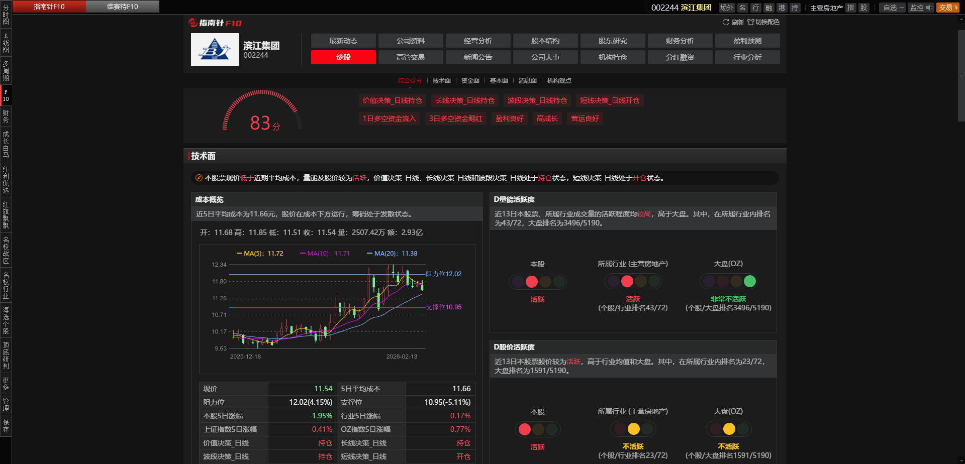Viewport: 965px width, 464px height.
Task: Open 名校行业 in the left sidebar
Action: [6, 285]
